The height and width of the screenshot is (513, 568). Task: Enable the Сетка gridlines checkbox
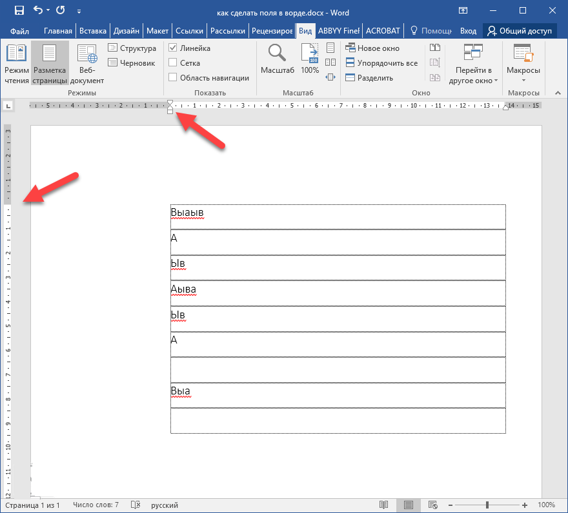pos(173,63)
